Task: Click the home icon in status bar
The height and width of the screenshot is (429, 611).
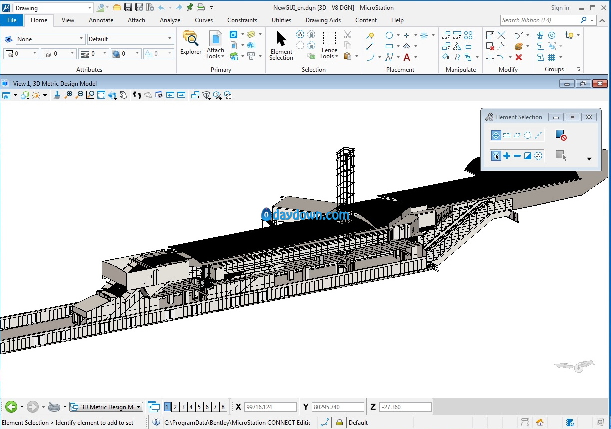Action: 540,422
